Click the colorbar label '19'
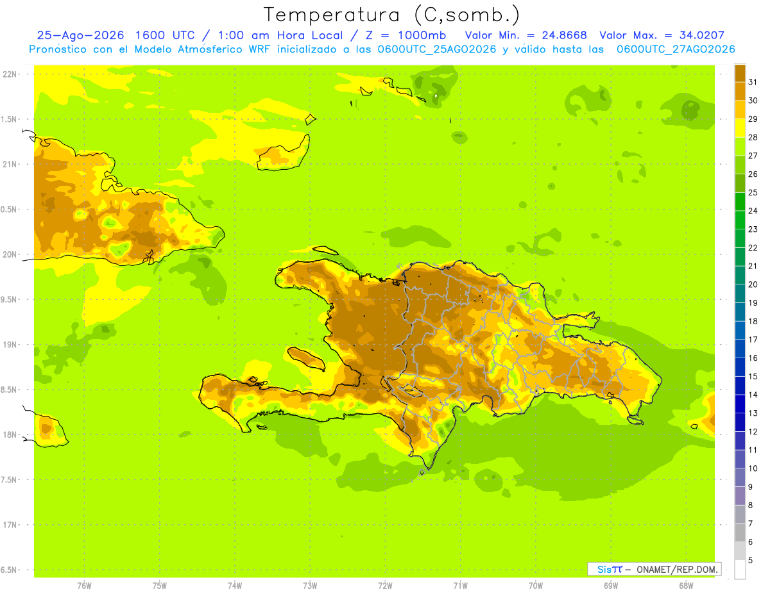 pos(753,302)
